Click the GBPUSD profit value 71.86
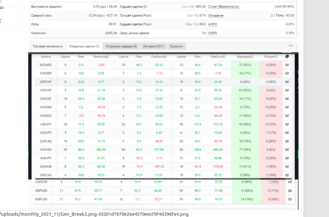 219,191
